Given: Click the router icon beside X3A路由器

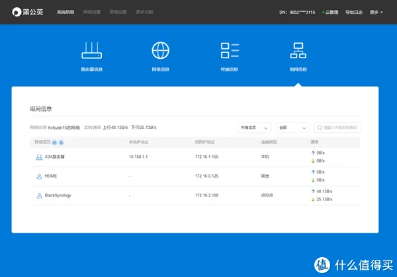Looking at the screenshot, I should (38, 157).
